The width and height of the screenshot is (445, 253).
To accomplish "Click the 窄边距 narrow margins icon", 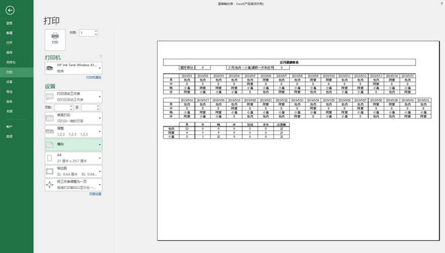I will [x=50, y=172].
